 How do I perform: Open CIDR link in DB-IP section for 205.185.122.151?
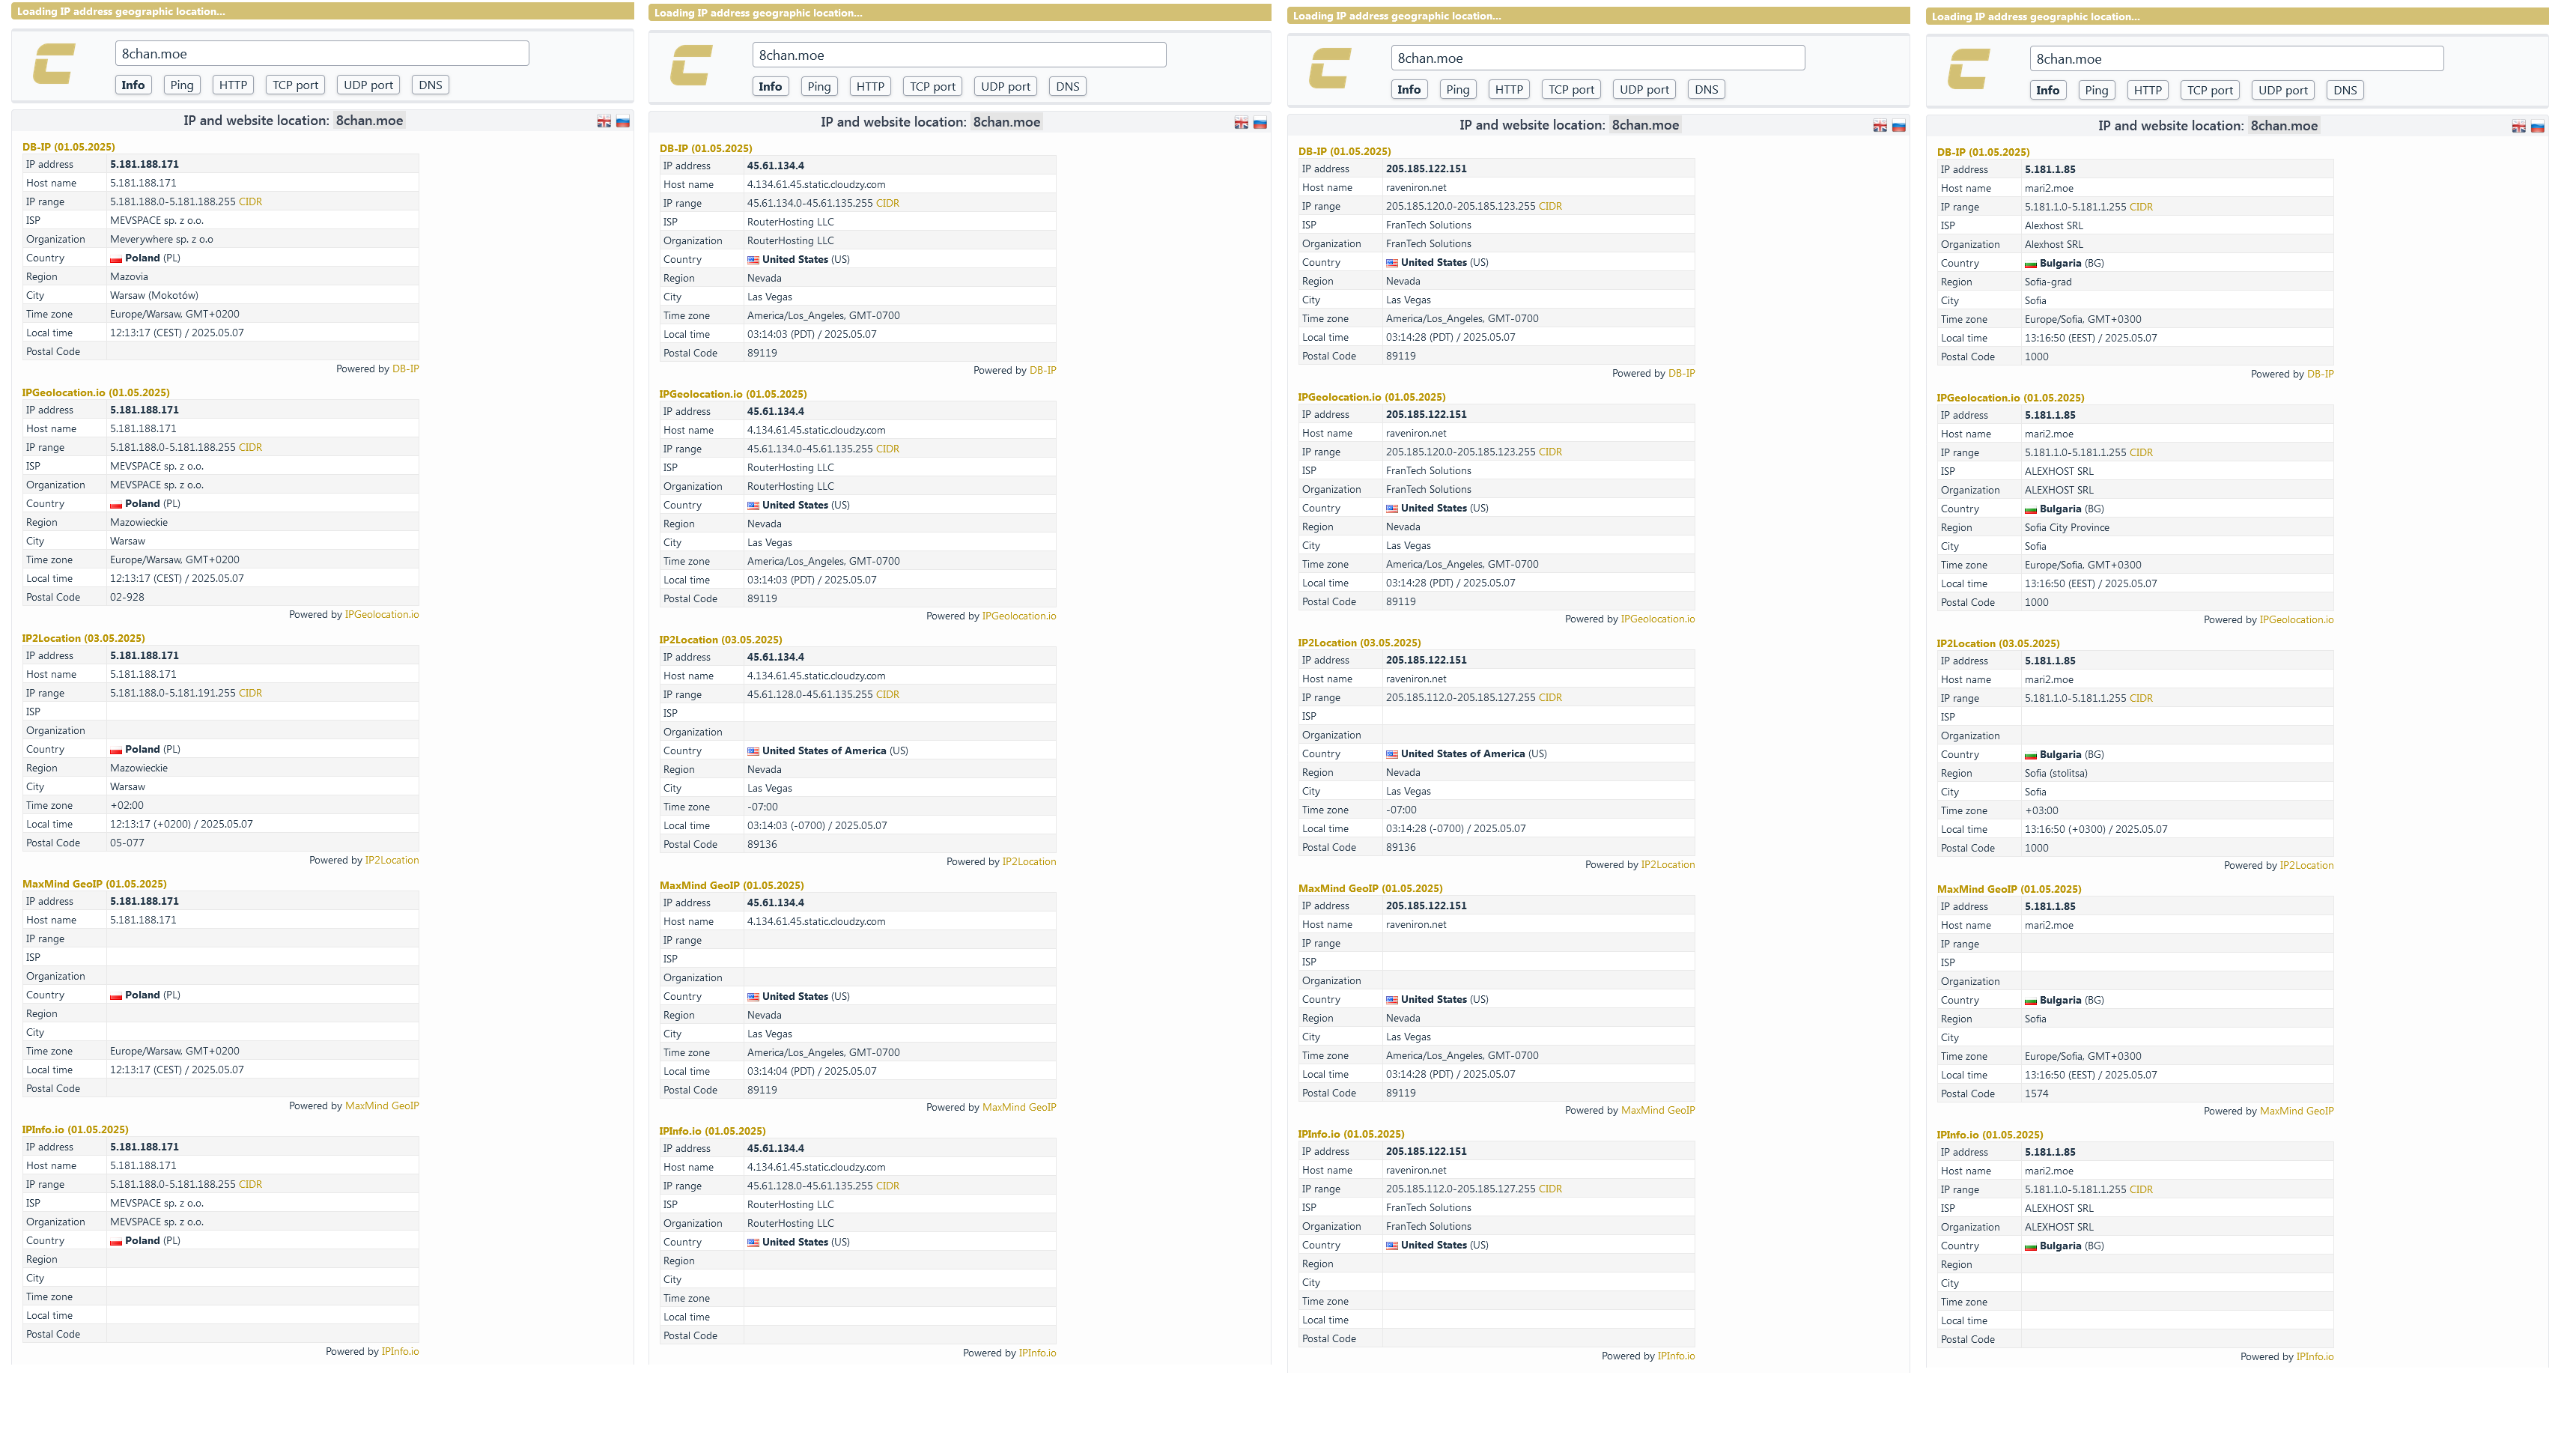[x=1550, y=207]
